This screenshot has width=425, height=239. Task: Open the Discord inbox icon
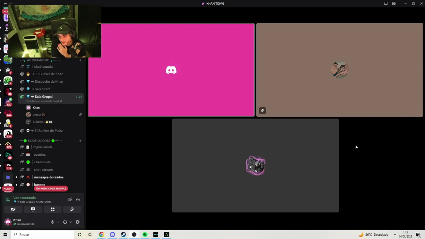pos(386,4)
